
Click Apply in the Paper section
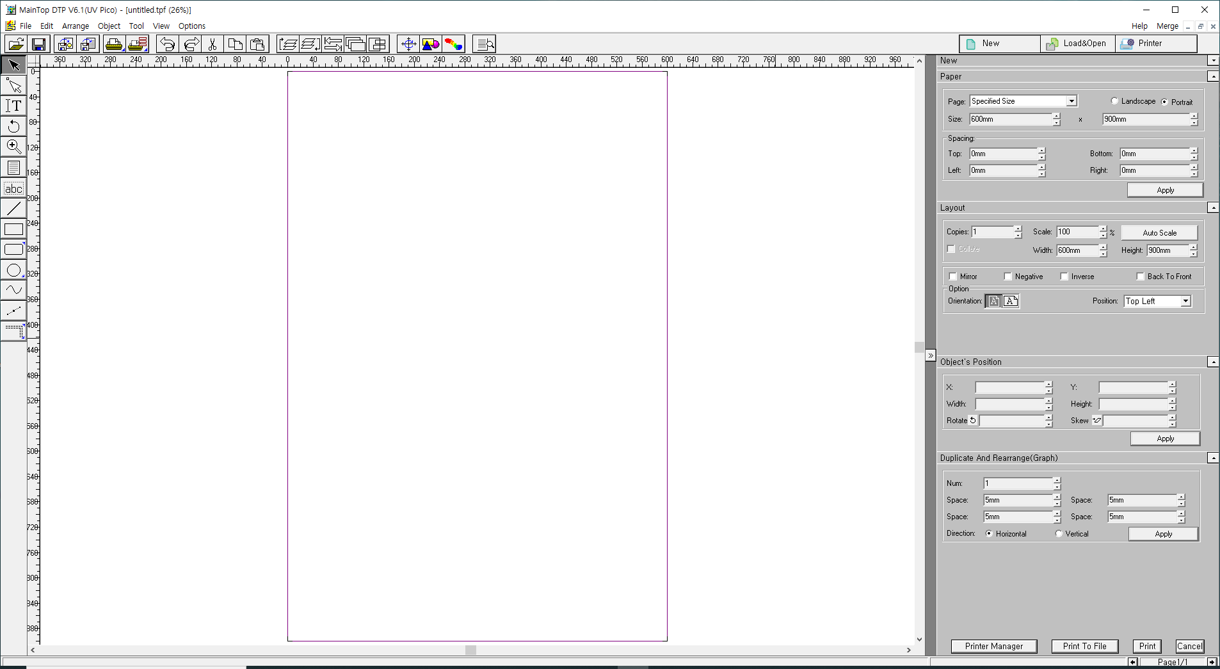(x=1165, y=190)
